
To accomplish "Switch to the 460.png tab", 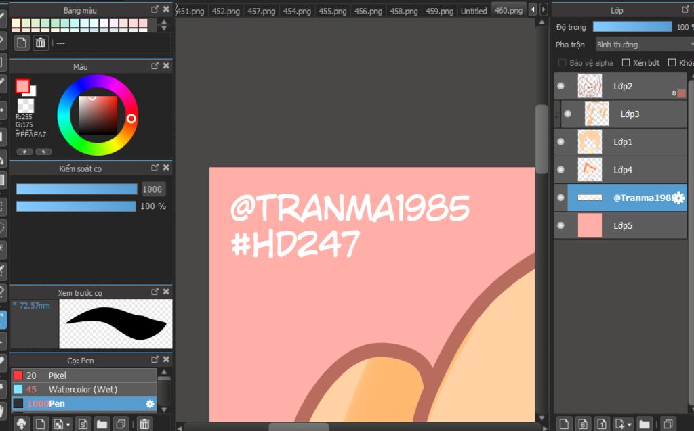I will coord(508,11).
